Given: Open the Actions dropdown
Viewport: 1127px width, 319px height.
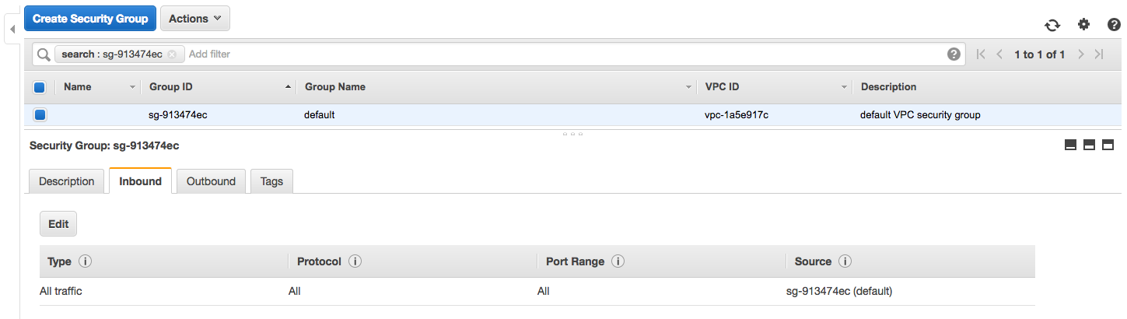Looking at the screenshot, I should click(194, 19).
